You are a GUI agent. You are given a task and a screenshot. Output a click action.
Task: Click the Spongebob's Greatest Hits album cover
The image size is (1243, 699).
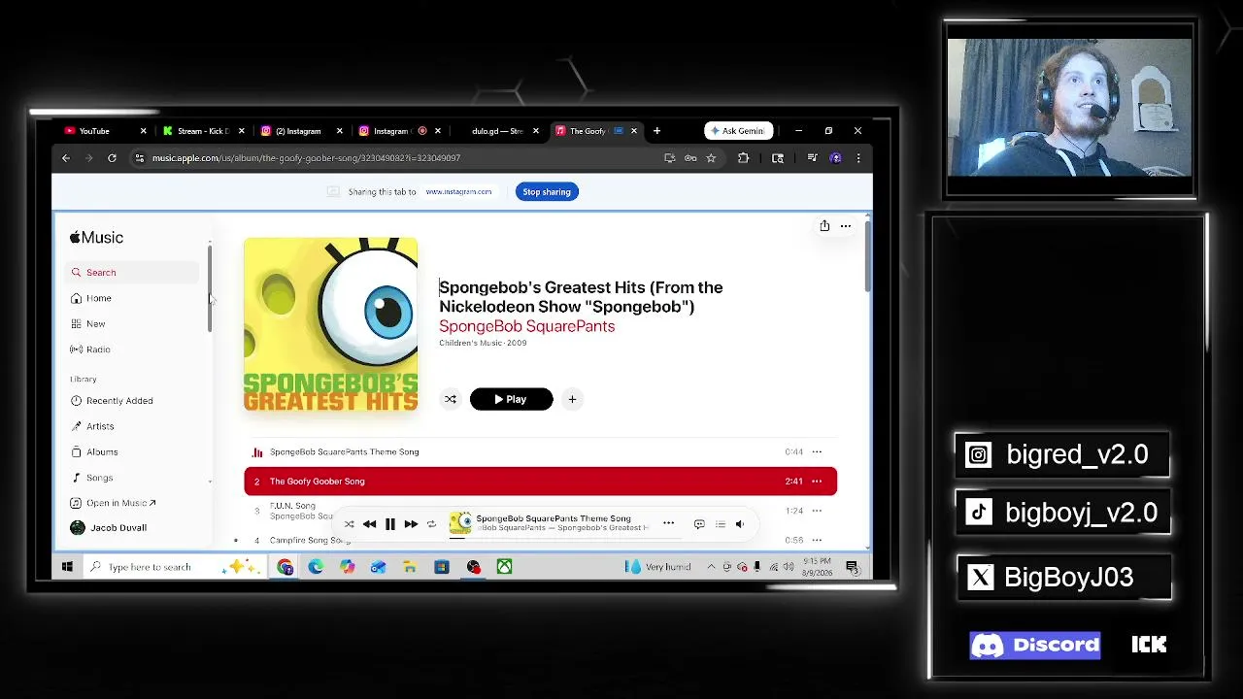pyautogui.click(x=330, y=324)
